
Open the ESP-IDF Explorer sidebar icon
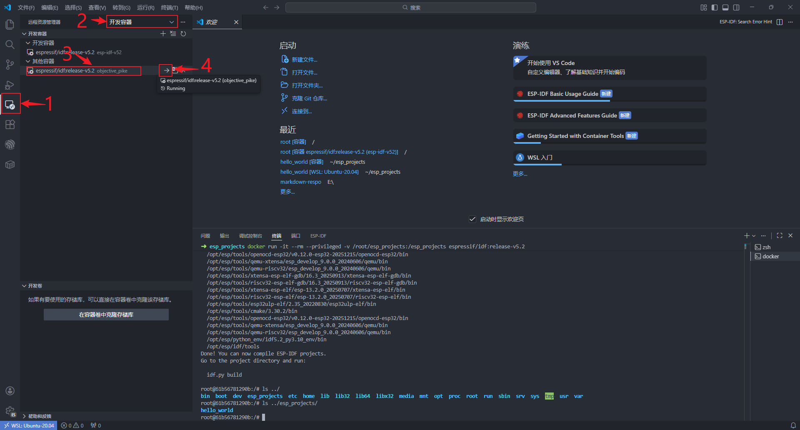(10, 145)
